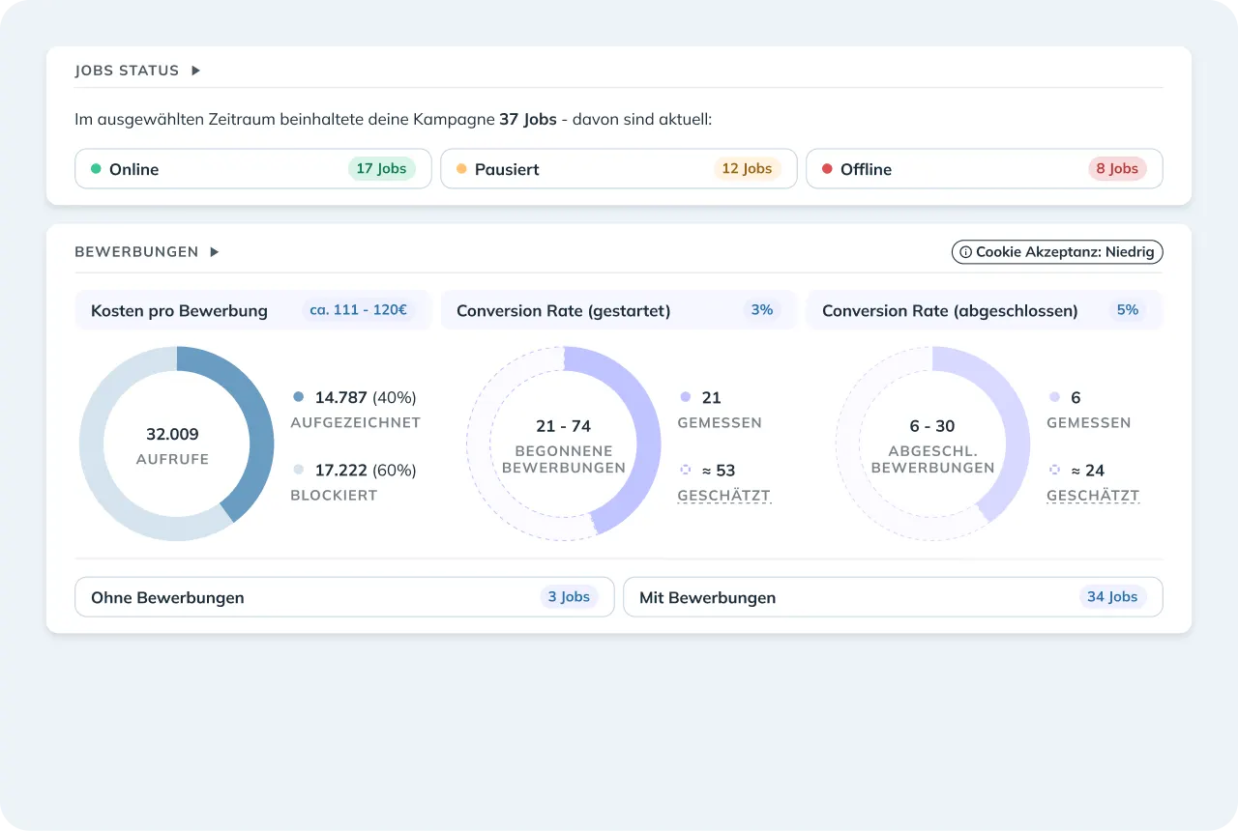Click the 34 Jobs badge
Screen dimensions: 1238x831
point(1112,597)
